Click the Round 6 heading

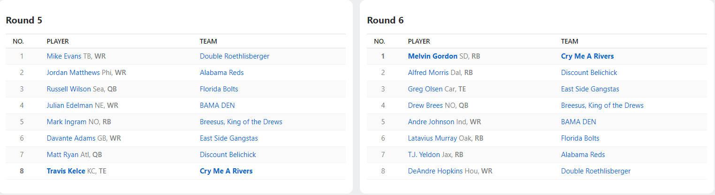coord(385,20)
